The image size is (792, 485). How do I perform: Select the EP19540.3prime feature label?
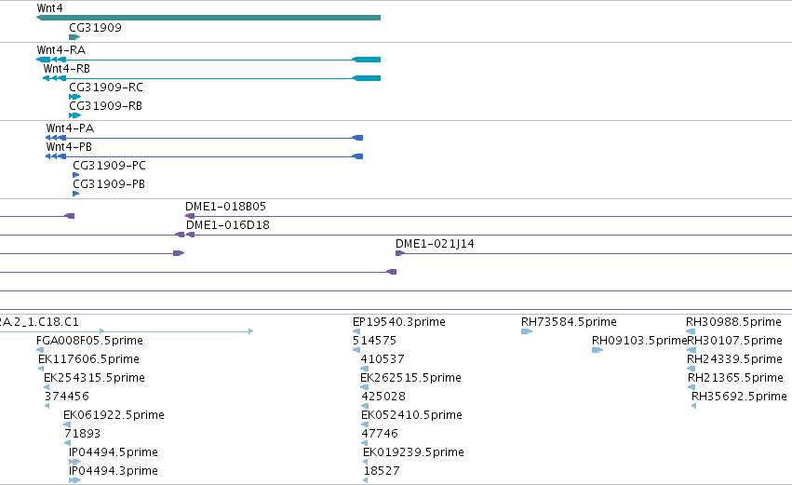click(399, 322)
